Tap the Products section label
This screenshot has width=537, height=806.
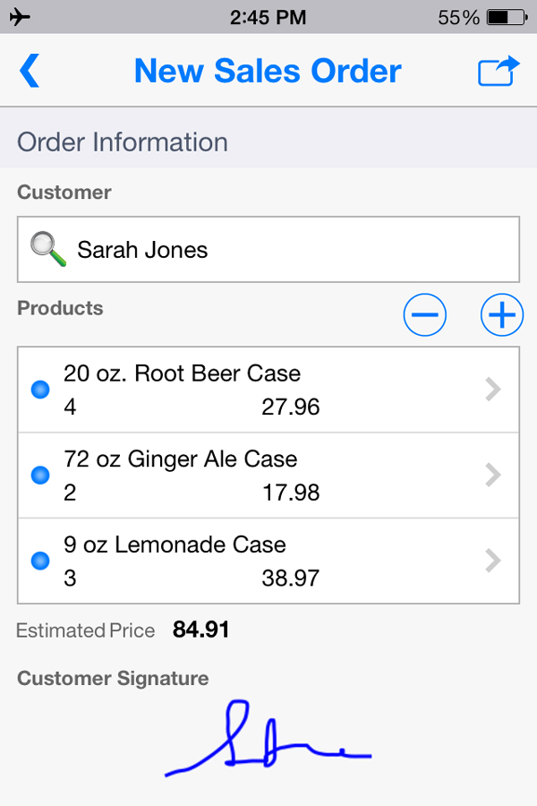(59, 308)
